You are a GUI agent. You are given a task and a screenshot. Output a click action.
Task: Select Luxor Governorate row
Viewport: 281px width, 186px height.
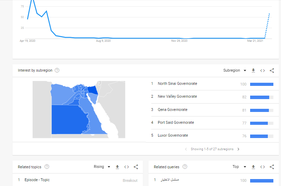pos(173,136)
